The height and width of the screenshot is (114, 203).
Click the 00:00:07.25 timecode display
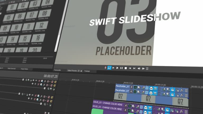(x=51, y=76)
